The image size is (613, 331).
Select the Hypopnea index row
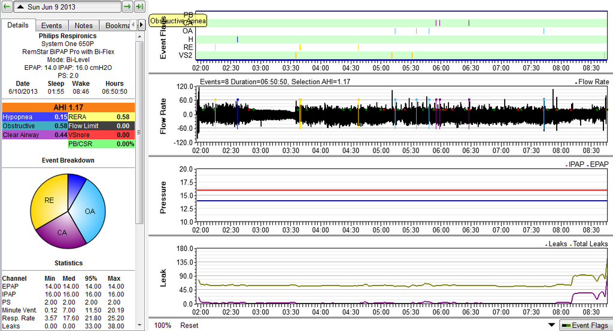click(35, 117)
